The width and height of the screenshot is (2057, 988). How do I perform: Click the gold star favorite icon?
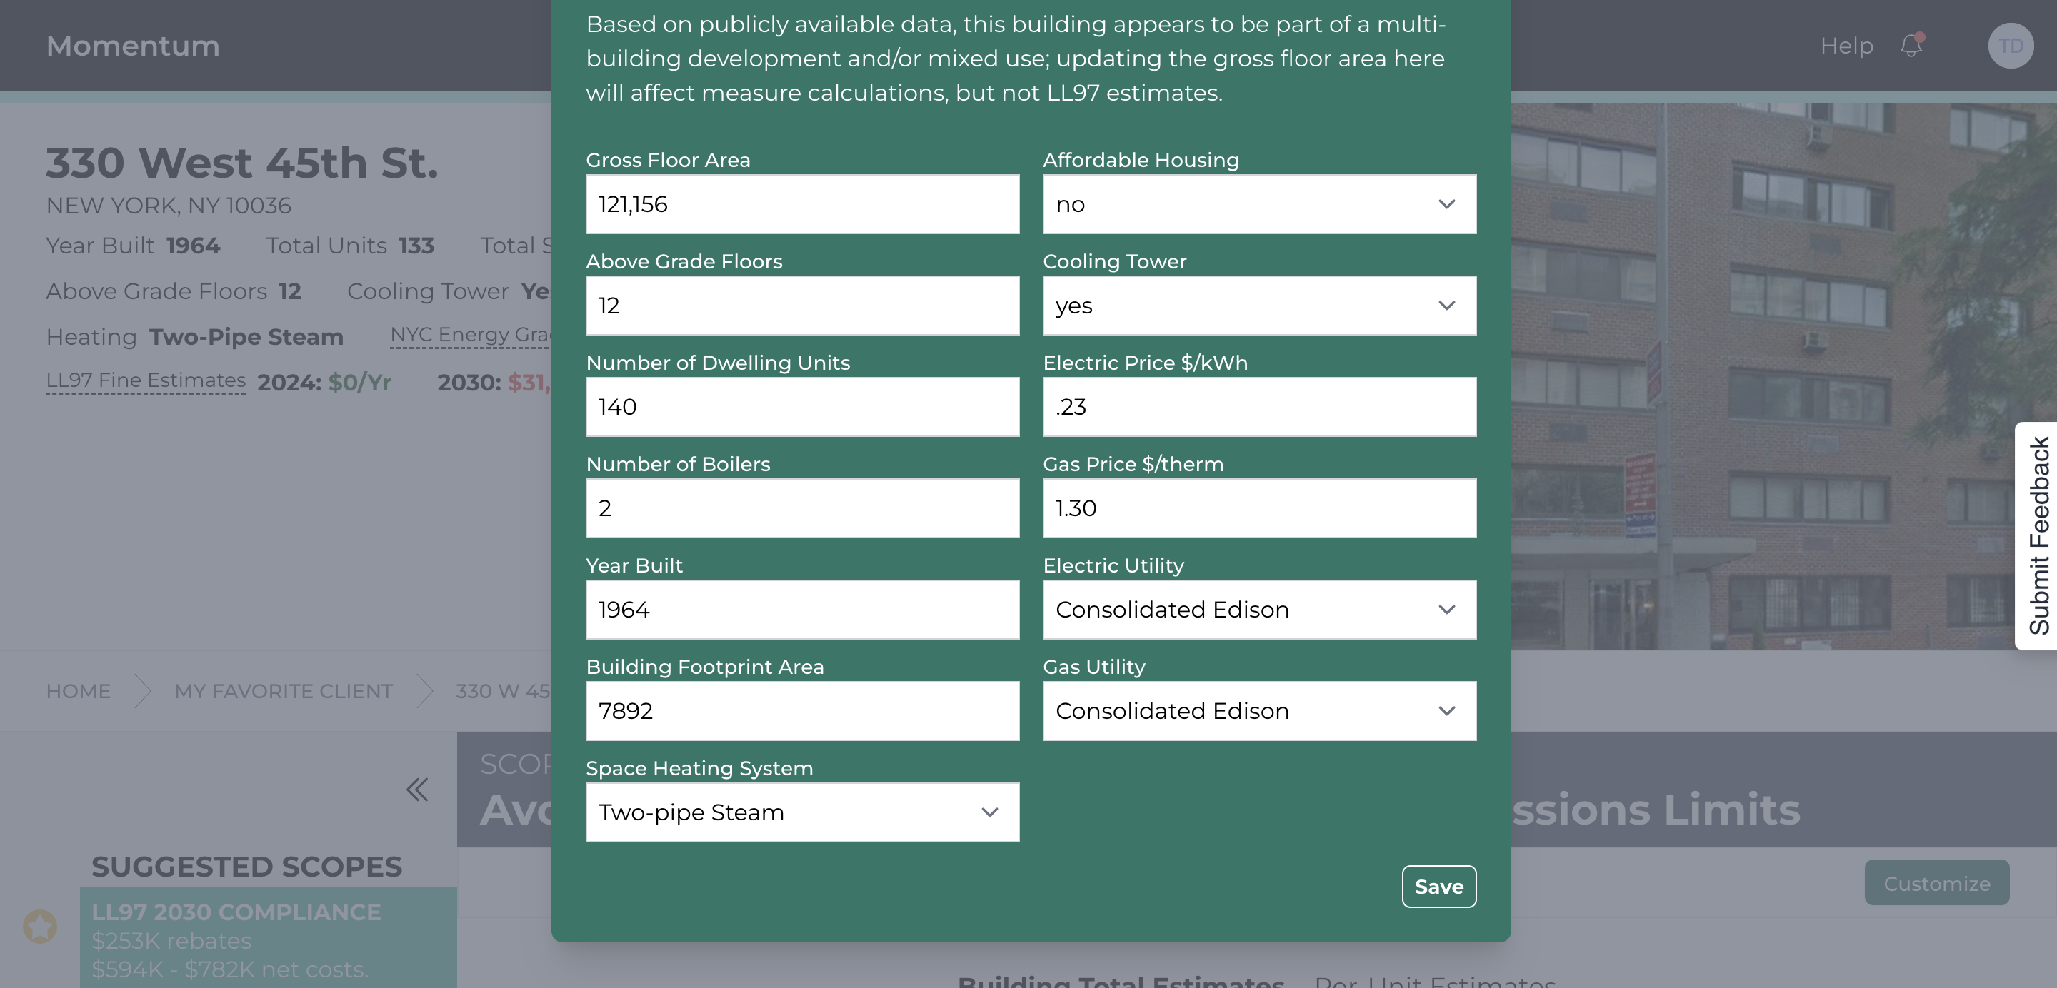tap(40, 926)
